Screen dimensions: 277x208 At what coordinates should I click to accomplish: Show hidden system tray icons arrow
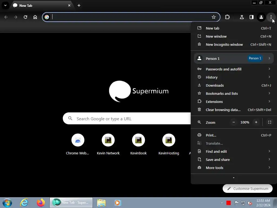(x=222, y=203)
